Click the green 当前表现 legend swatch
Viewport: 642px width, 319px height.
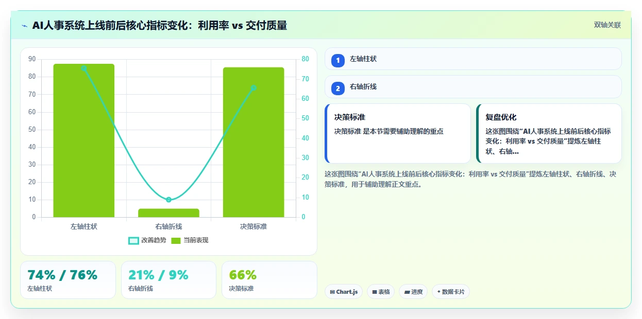tap(176, 240)
